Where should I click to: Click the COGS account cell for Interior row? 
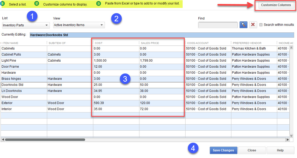(208, 109)
